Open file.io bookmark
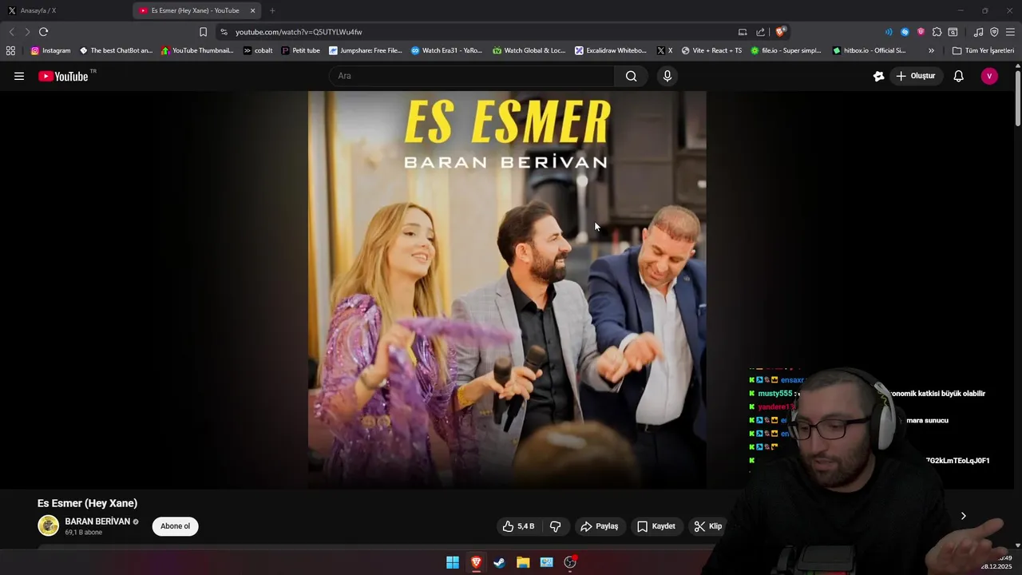This screenshot has height=575, width=1022. (786, 50)
